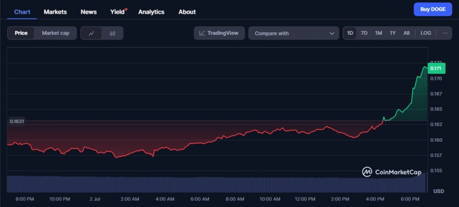The width and height of the screenshot is (459, 207).
Task: Click the 2:00 PM time axis label
Action: point(340,199)
